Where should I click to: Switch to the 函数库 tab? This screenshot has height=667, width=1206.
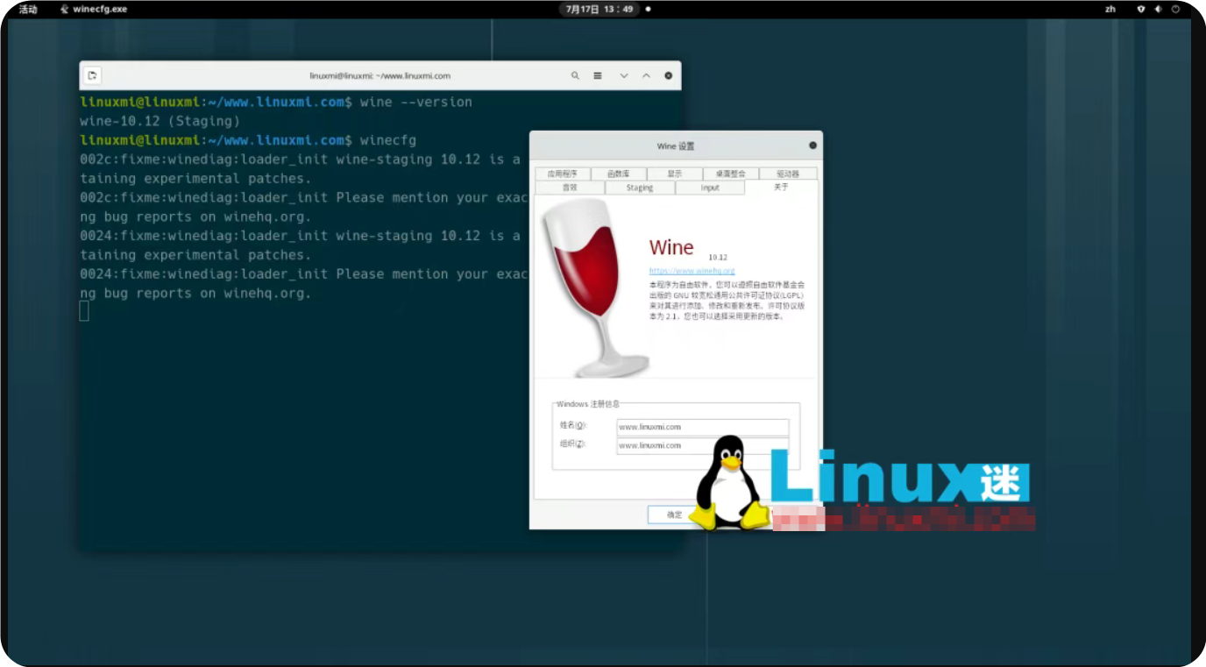point(618,174)
